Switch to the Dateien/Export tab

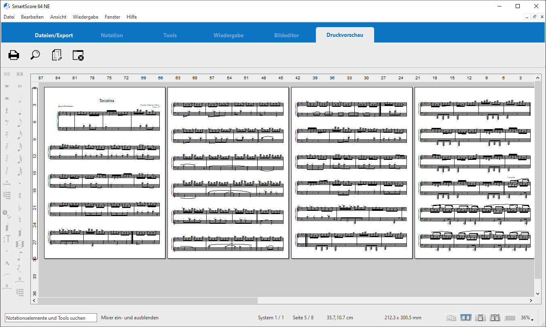pyautogui.click(x=54, y=35)
